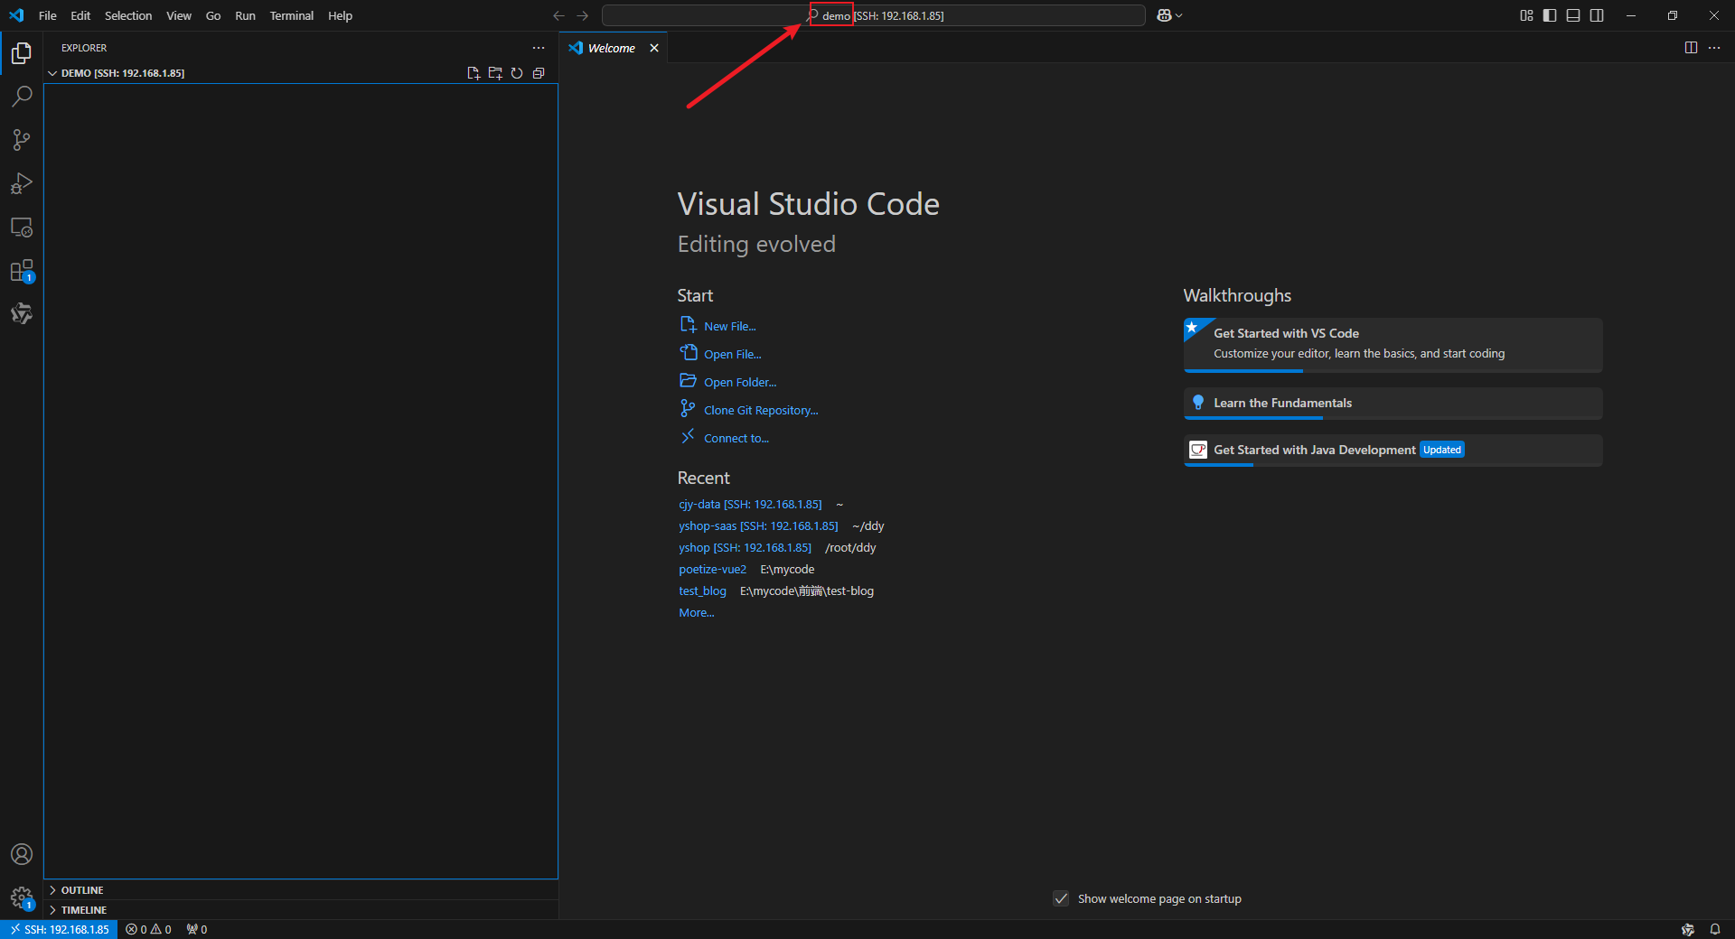The image size is (1735, 939).
Task: Open the last activity bar view icon
Action: [x=22, y=313]
